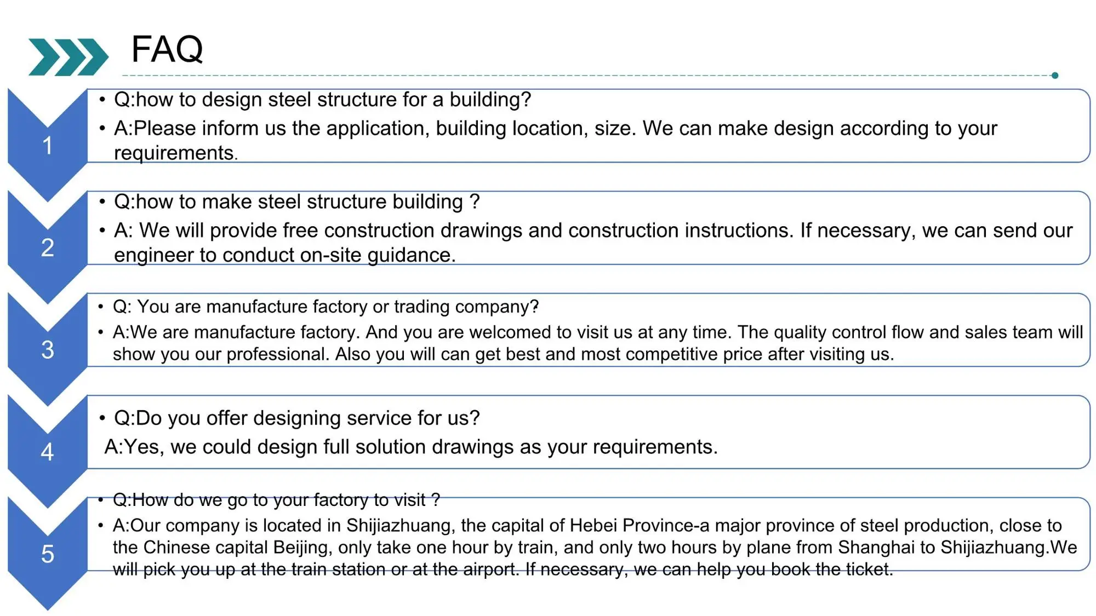The height and width of the screenshot is (616, 1096).
Task: Click answer about free construction drawings
Action: pos(592,231)
